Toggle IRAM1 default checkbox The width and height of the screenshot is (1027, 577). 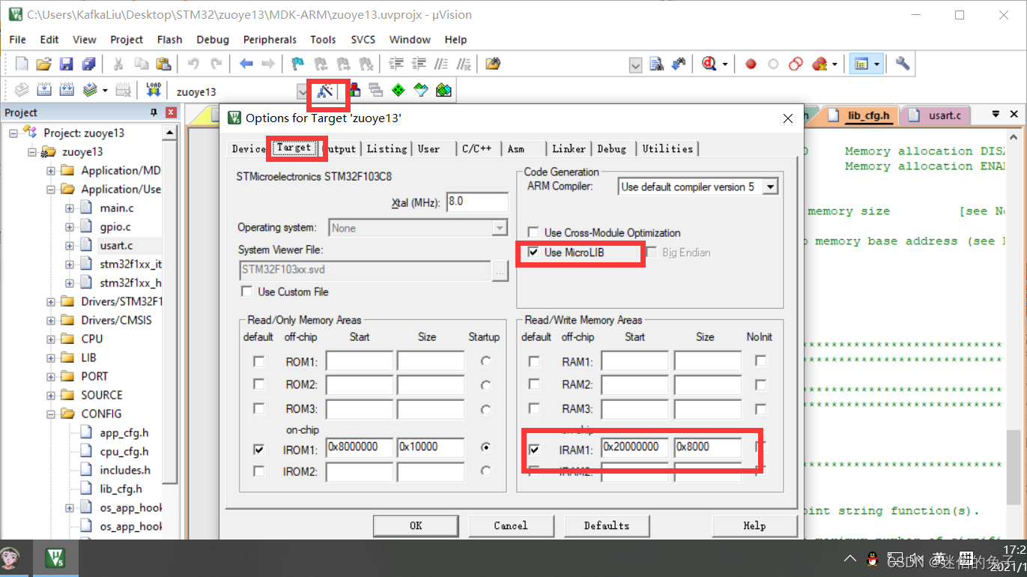click(x=534, y=450)
